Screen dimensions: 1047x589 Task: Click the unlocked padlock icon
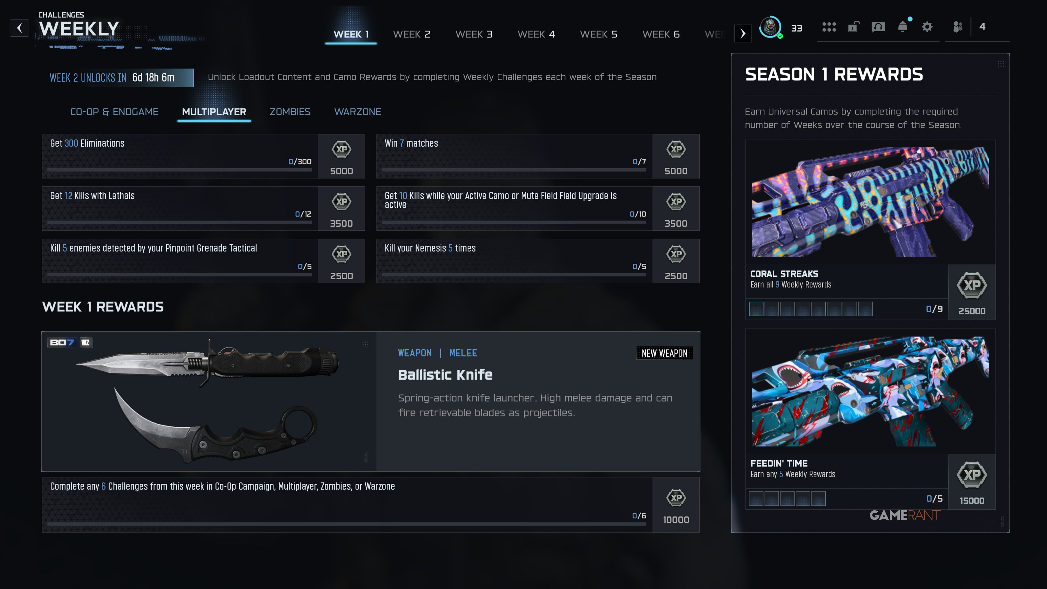(853, 27)
